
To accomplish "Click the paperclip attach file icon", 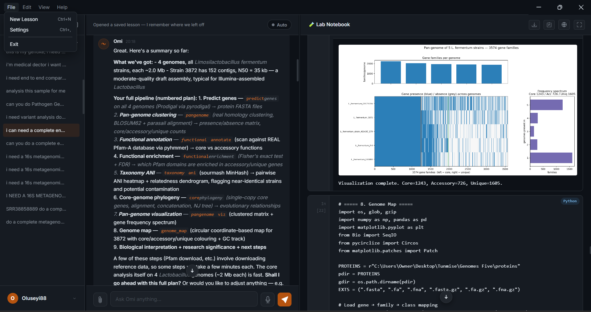I will (100, 299).
